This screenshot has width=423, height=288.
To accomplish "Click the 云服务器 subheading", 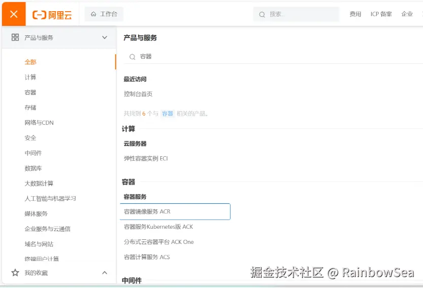I will tap(135, 143).
